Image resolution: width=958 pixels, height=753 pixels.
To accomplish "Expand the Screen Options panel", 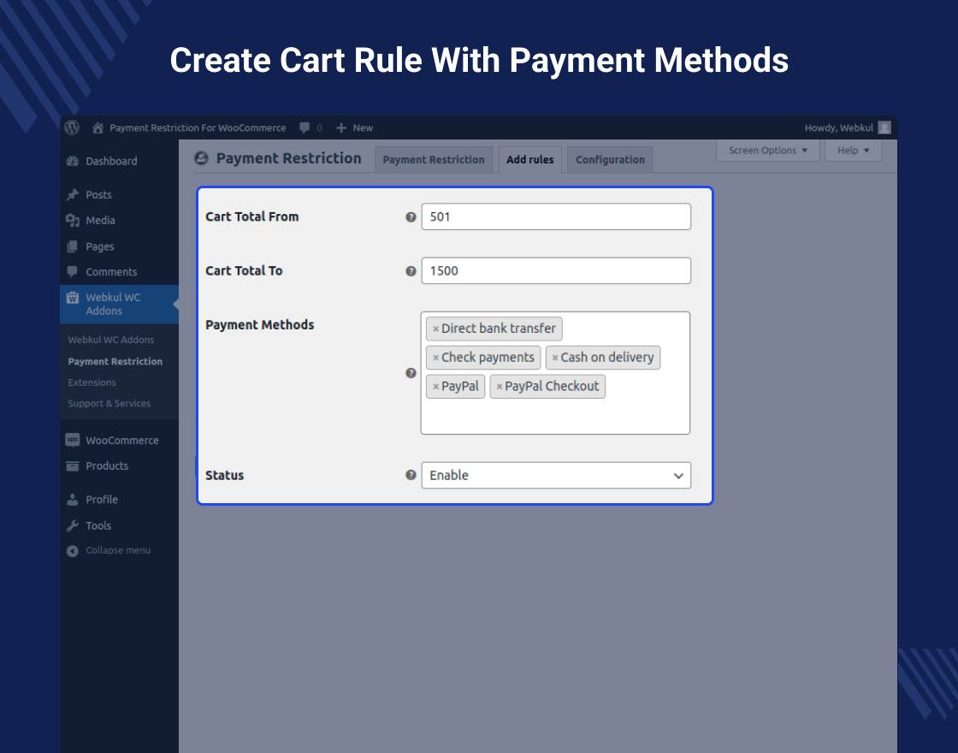I will (767, 150).
